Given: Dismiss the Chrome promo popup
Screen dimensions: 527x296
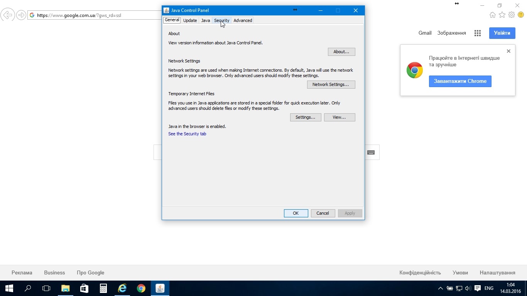Looking at the screenshot, I should coord(508,51).
